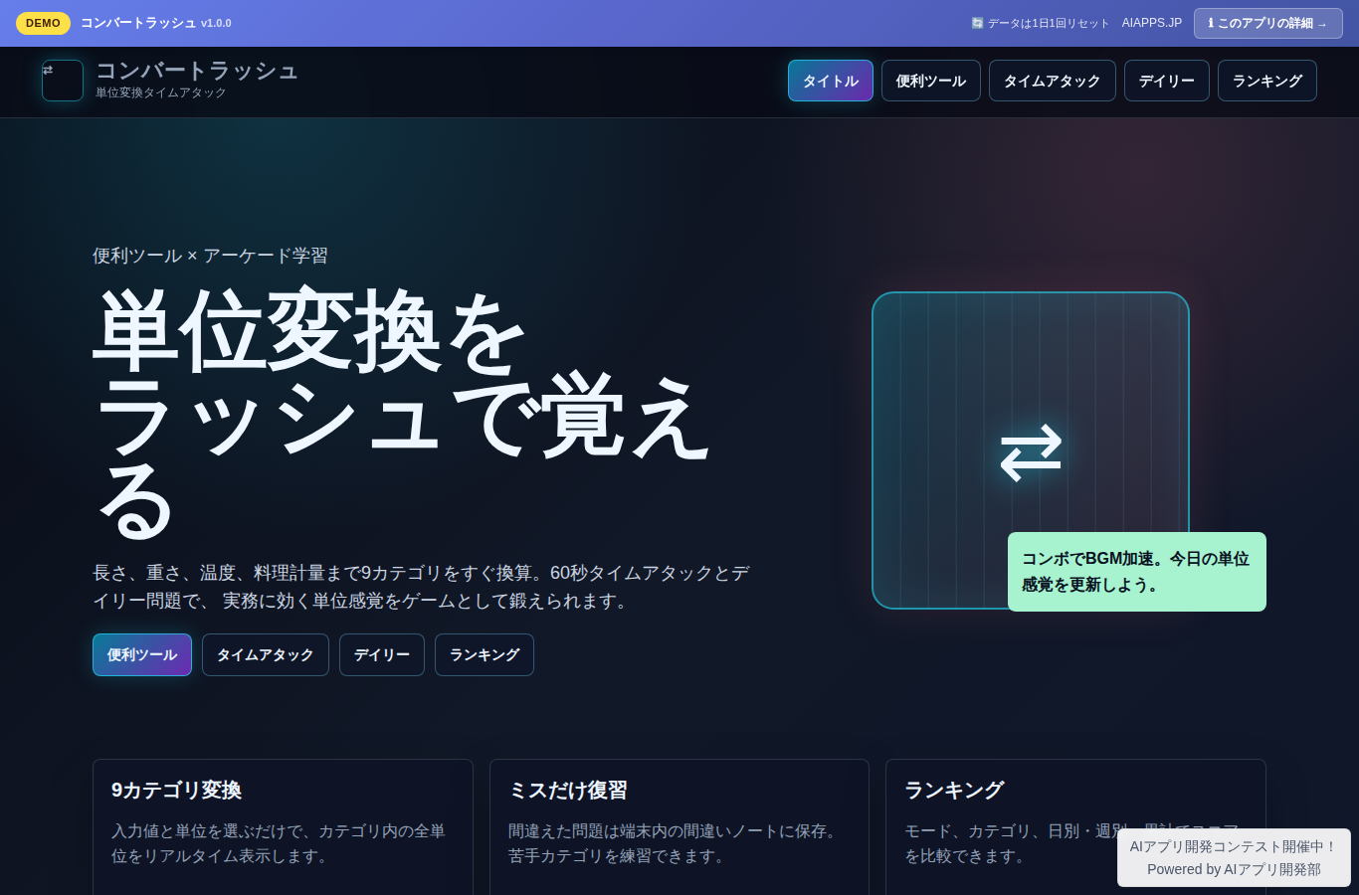Switch to ランキング in top navigation
The image size is (1359, 895).
1267,81
